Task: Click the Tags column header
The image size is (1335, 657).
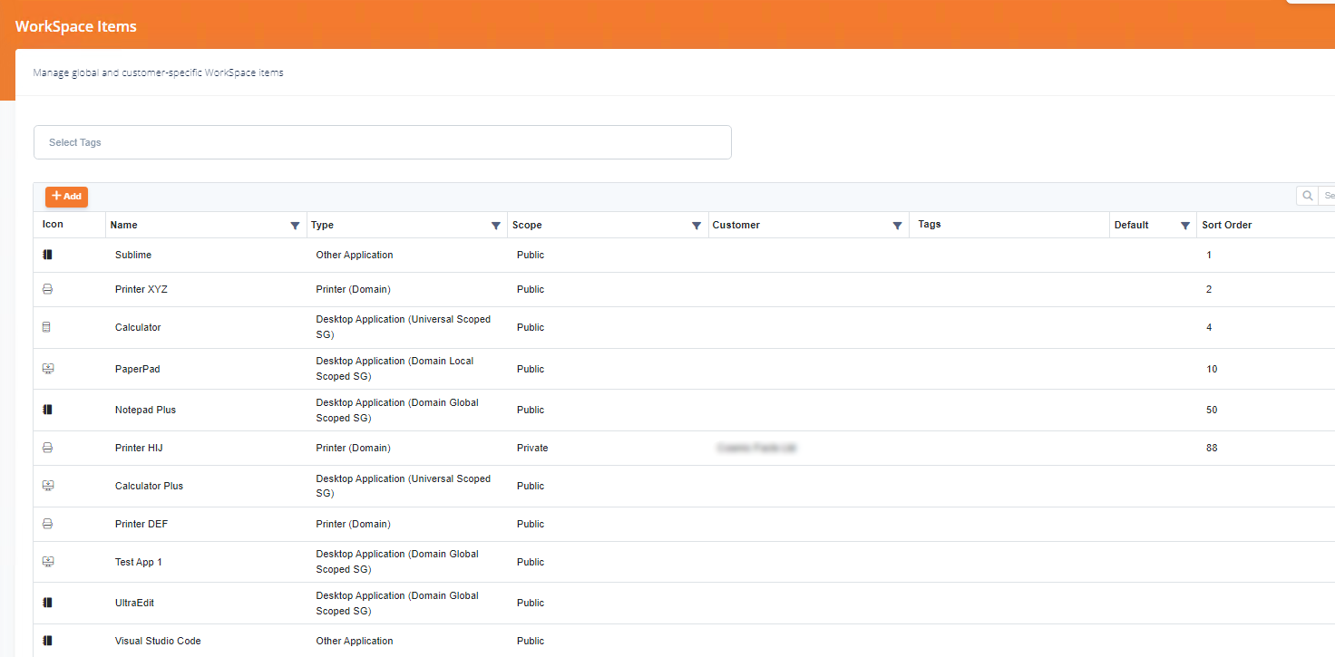Action: [x=930, y=224]
